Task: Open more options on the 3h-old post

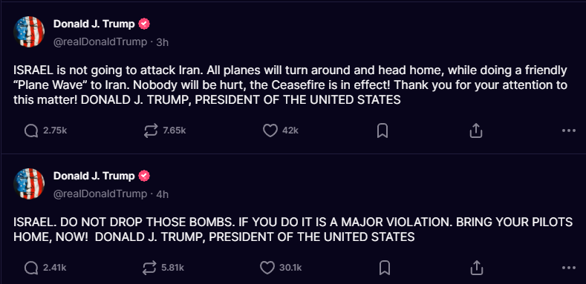Action: tap(568, 131)
